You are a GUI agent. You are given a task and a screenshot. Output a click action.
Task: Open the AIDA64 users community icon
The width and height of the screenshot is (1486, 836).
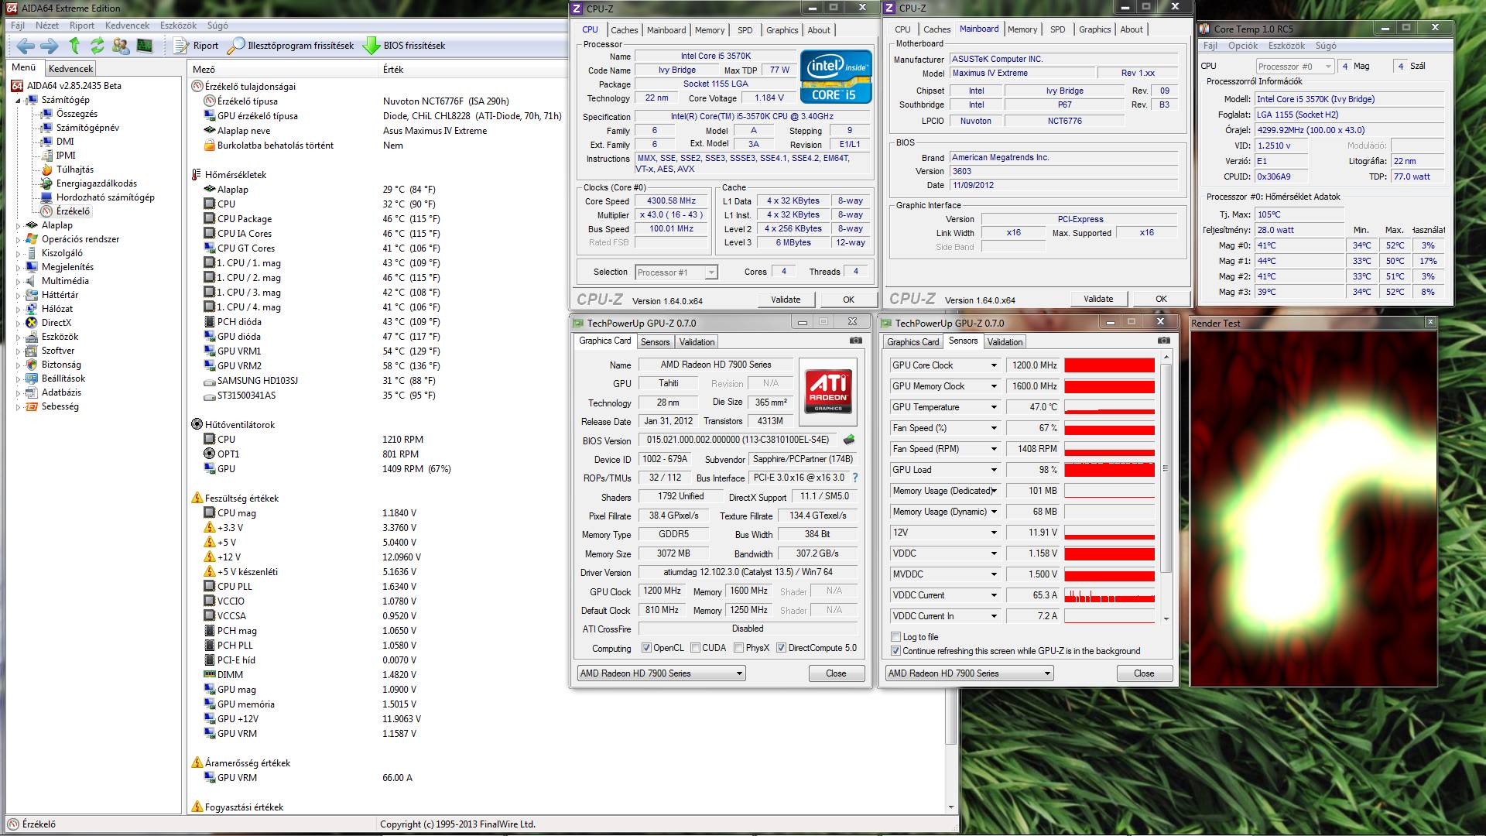tap(121, 46)
